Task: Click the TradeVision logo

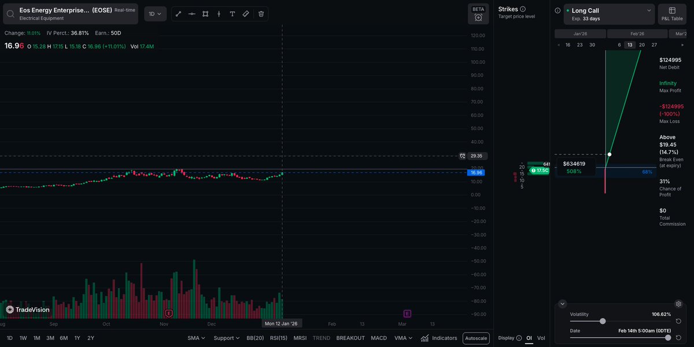Action: click(28, 309)
